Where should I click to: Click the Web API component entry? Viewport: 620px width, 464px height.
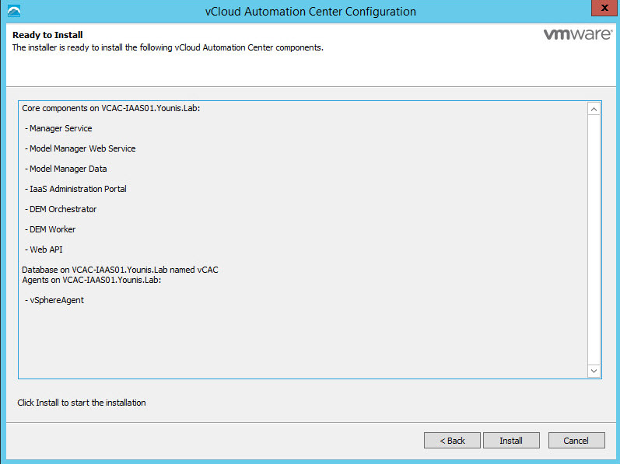[x=46, y=249]
